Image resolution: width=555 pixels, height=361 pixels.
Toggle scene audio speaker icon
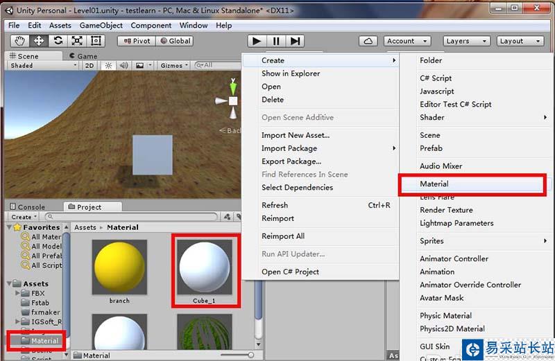point(123,65)
